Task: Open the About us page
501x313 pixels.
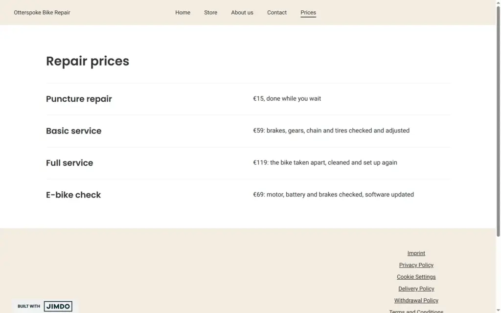Action: pyautogui.click(x=242, y=12)
